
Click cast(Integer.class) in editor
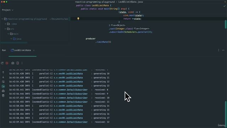[121, 28]
